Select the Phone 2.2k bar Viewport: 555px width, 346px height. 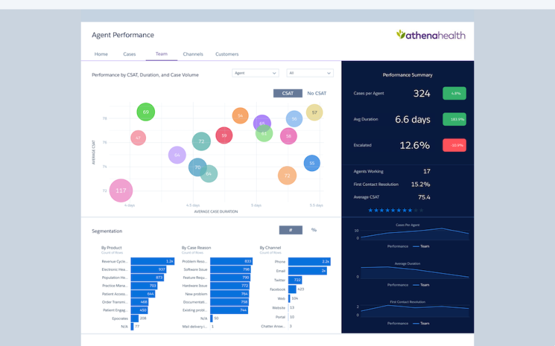(309, 262)
